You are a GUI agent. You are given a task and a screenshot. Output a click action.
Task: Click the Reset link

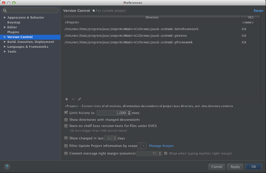(258, 11)
